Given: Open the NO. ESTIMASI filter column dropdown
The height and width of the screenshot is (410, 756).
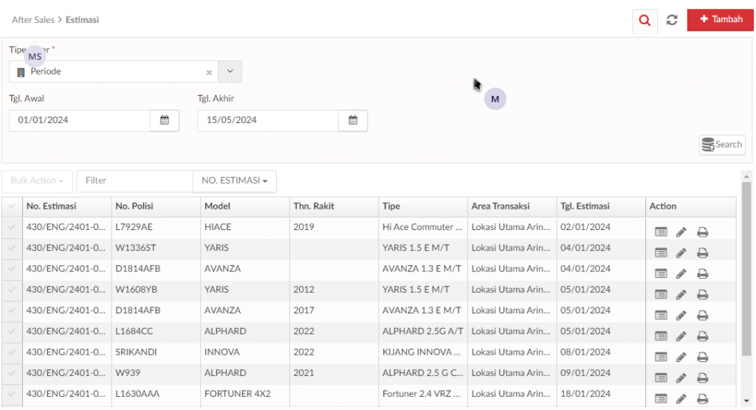Looking at the screenshot, I should (235, 181).
